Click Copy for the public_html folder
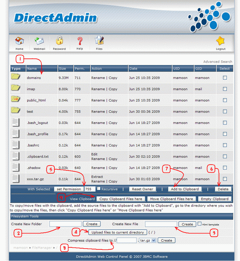The width and height of the screenshot is (240, 261). (113, 100)
